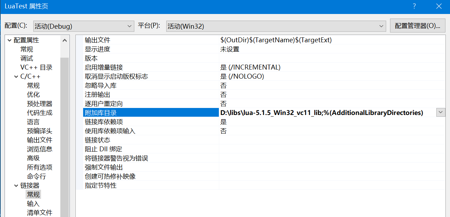Open 输入 page under 链接器
450x217 pixels.
pyautogui.click(x=33, y=204)
